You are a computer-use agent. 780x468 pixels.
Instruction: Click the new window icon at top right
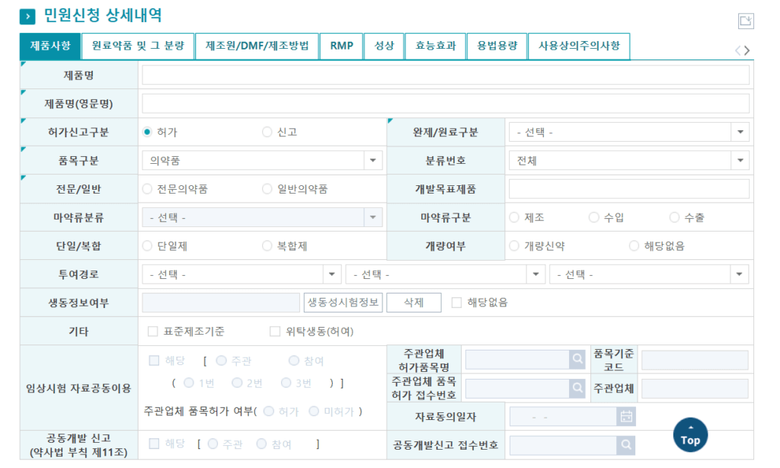pos(746,21)
